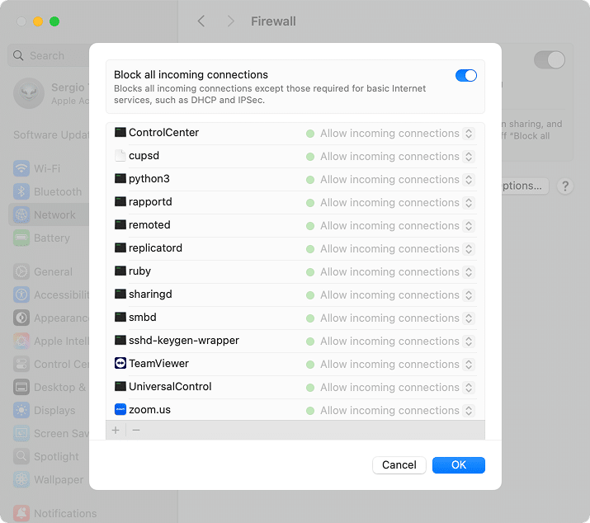
Task: Click the ControlCenter terminal icon
Action: coord(120,133)
